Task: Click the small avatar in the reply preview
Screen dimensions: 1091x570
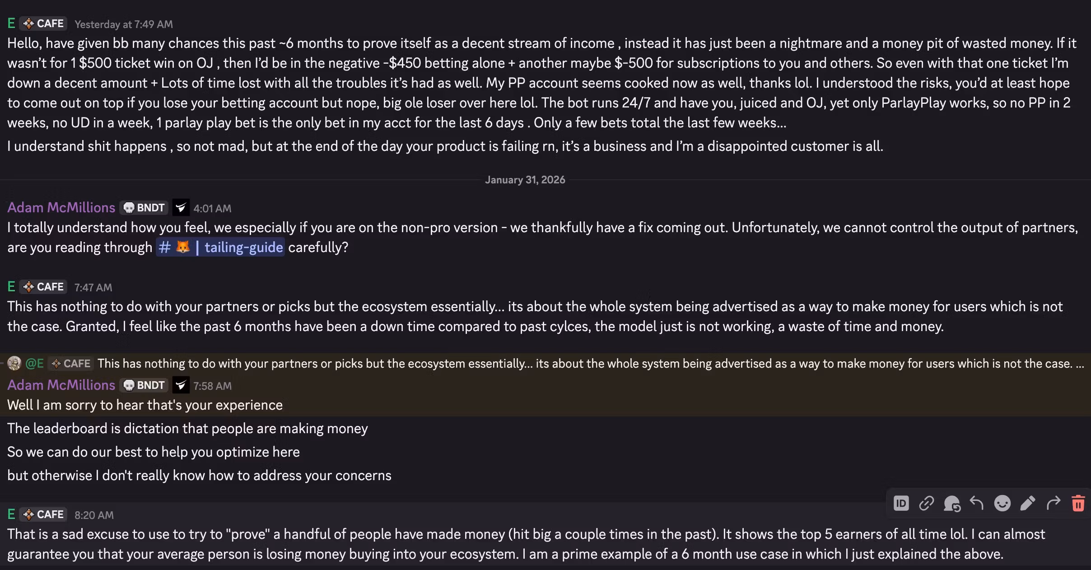Action: tap(14, 364)
